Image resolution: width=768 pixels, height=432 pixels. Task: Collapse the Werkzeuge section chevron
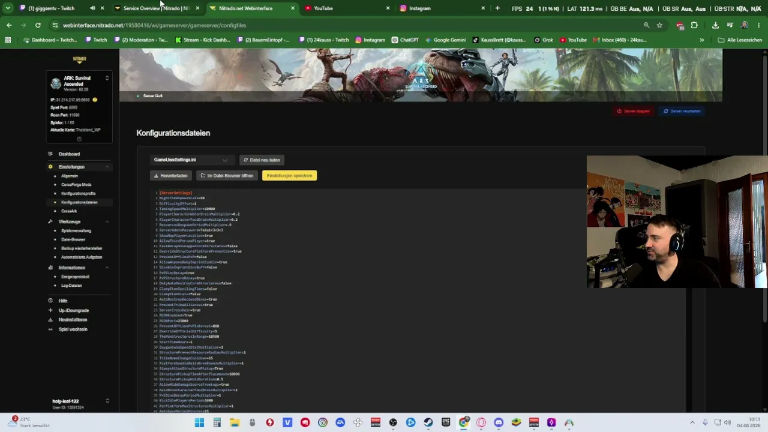[x=107, y=222]
